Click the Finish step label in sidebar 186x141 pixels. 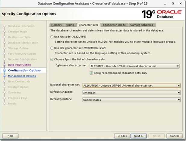[12, 104]
